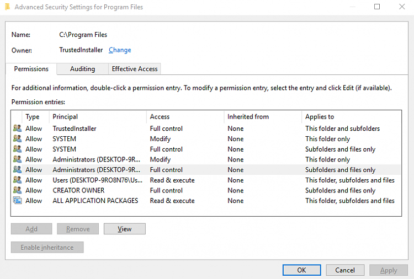
Task: Click the user icon on SYSTEM Modify row
Action: tap(18, 139)
